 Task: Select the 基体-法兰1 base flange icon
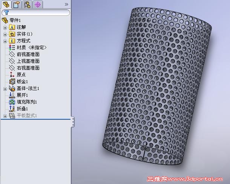pyautogui.click(x=12, y=88)
